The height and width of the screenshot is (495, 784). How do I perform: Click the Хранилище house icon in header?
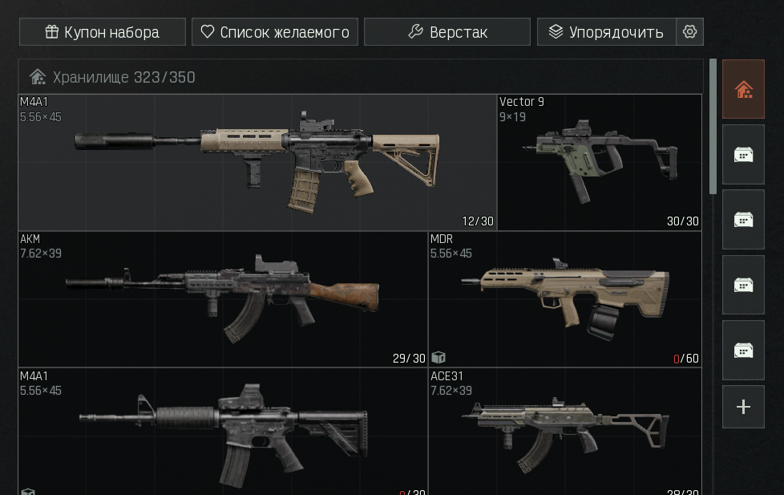38,77
